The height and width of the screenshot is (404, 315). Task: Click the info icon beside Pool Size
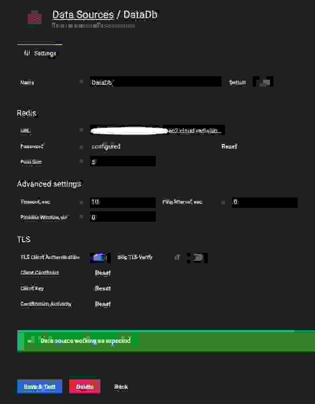(x=81, y=162)
